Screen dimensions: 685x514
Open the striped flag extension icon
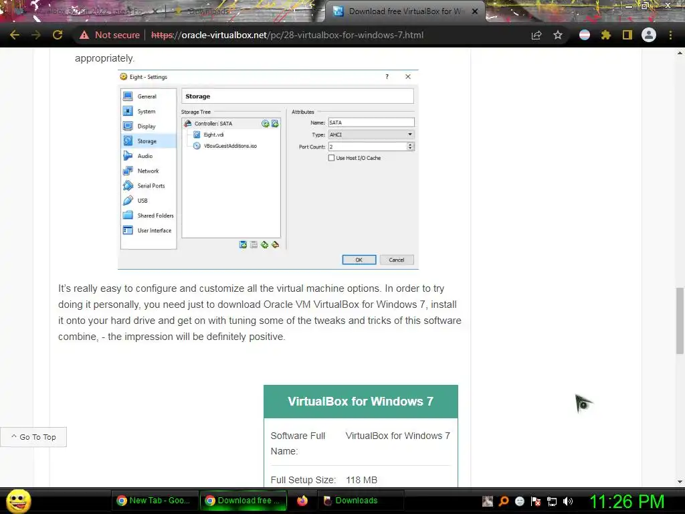(585, 35)
